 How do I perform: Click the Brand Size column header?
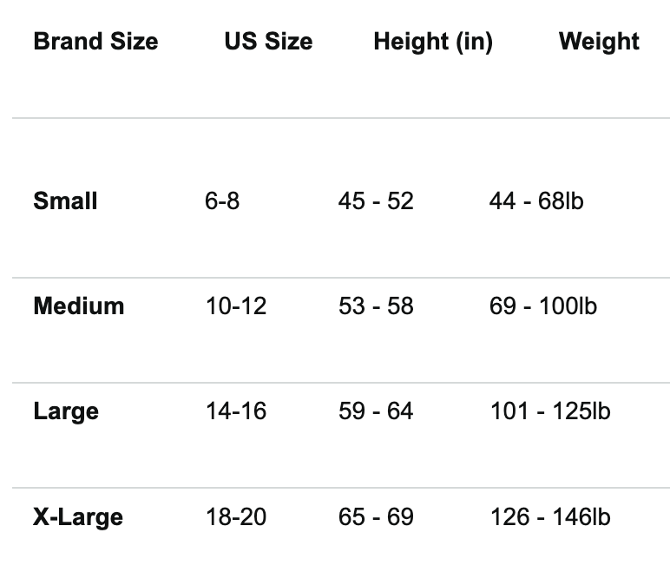(x=95, y=42)
